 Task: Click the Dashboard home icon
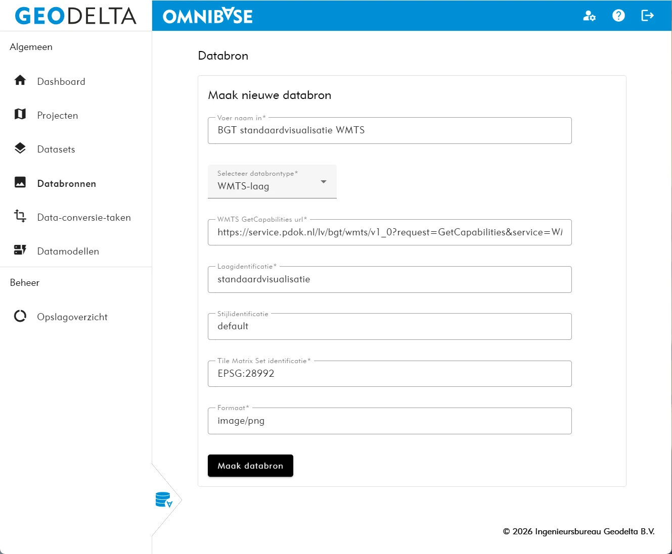[20, 81]
